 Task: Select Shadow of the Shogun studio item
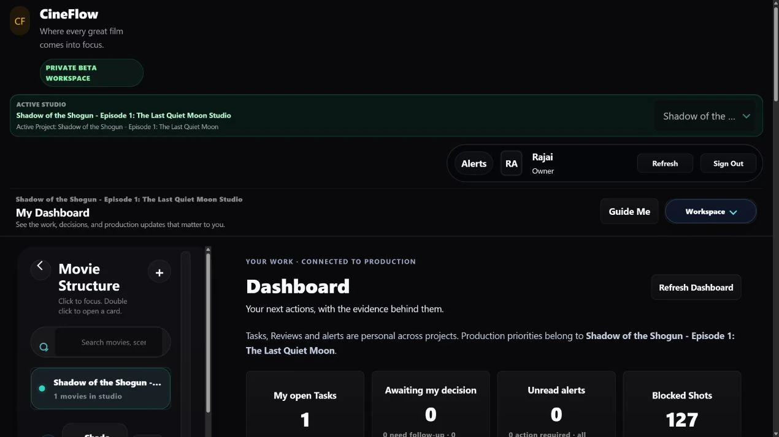point(101,389)
